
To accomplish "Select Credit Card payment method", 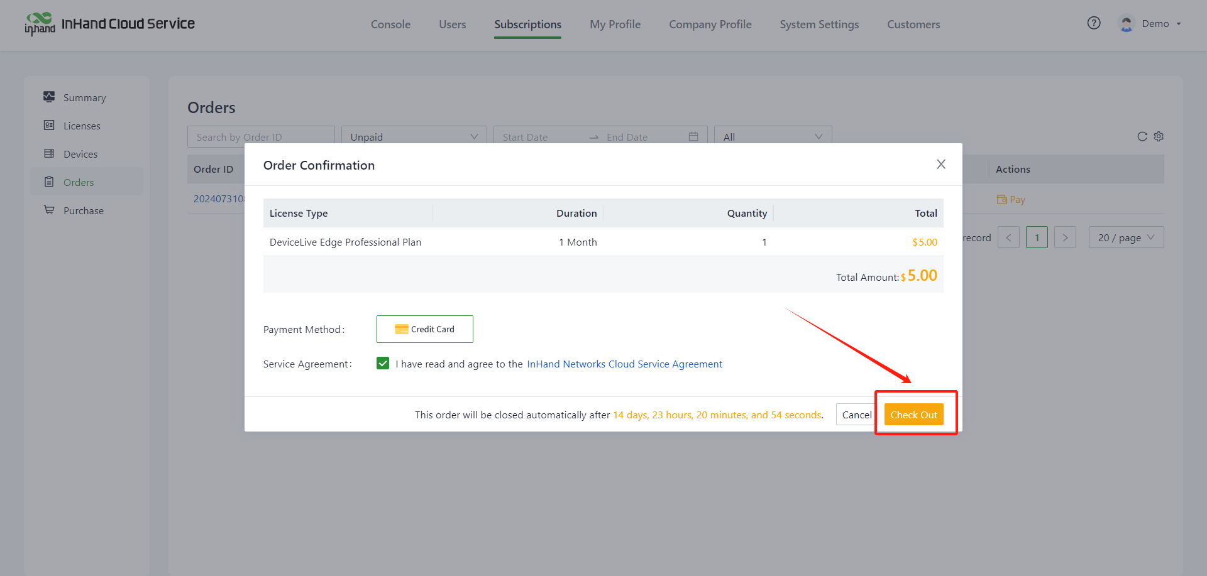I will pyautogui.click(x=425, y=329).
